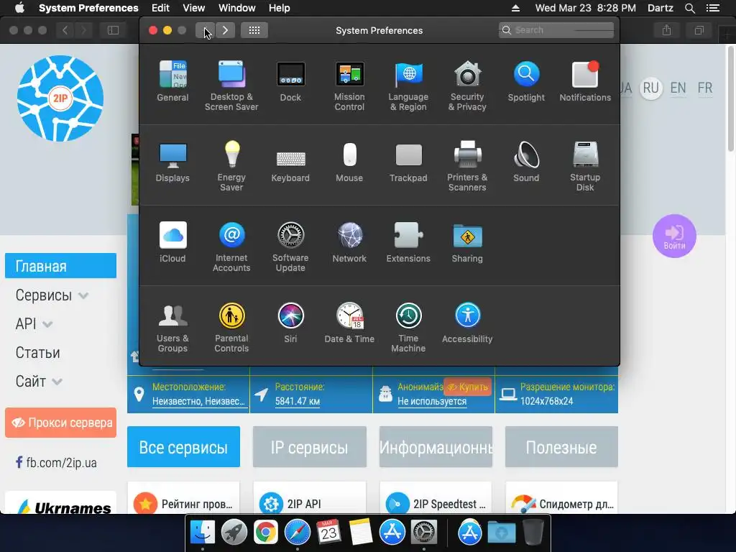Open the System Preferences app menu
This screenshot has height=552, width=736.
click(88, 8)
